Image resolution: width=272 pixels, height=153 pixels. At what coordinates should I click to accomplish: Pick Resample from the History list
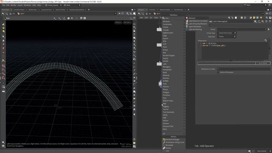tap(173, 145)
